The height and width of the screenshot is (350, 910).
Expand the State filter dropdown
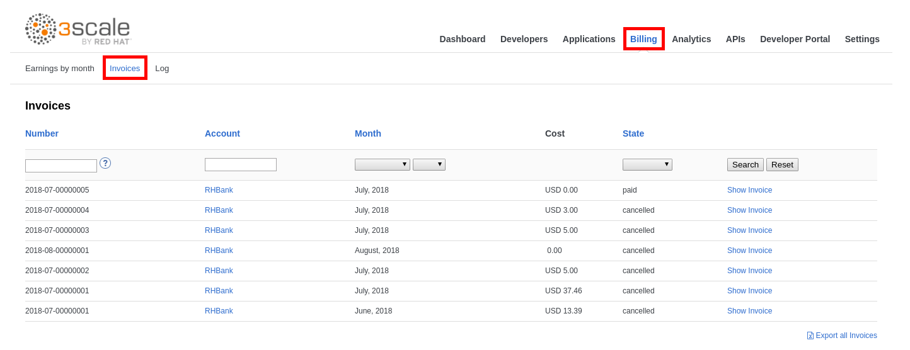647,164
